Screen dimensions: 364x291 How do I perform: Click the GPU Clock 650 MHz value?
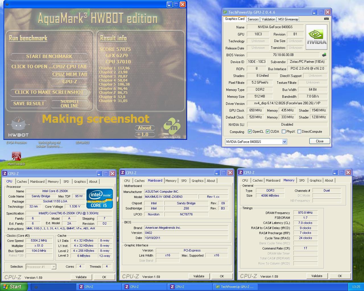pyautogui.click(x=255, y=110)
